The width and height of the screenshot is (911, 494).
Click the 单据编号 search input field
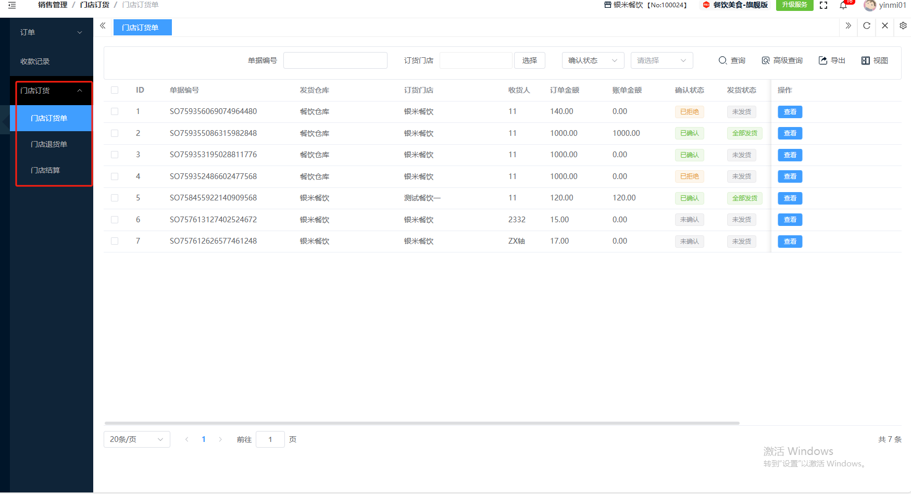coord(335,60)
